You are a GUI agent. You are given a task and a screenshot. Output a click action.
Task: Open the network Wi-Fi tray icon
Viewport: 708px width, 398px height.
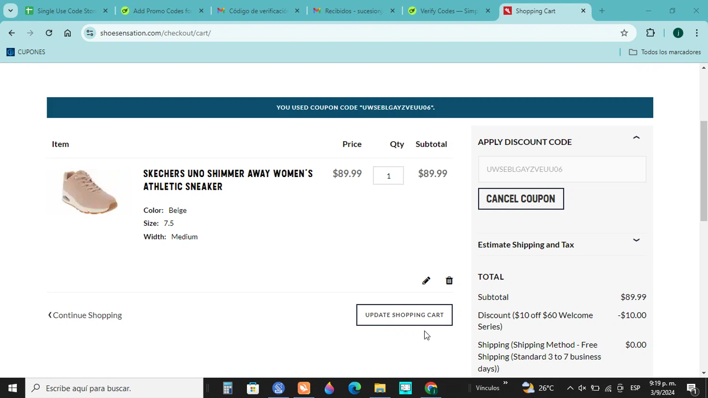(608, 388)
